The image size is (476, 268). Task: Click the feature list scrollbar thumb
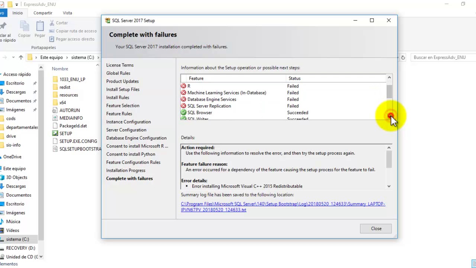(389, 92)
